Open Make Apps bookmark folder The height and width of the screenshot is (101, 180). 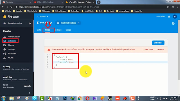click(44, 11)
